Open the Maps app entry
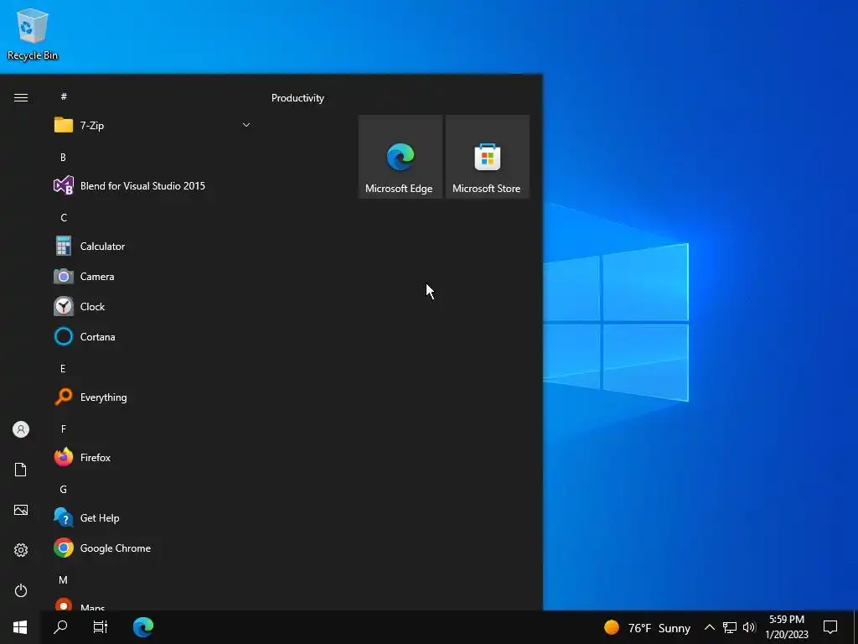The width and height of the screenshot is (858, 644). (153, 605)
